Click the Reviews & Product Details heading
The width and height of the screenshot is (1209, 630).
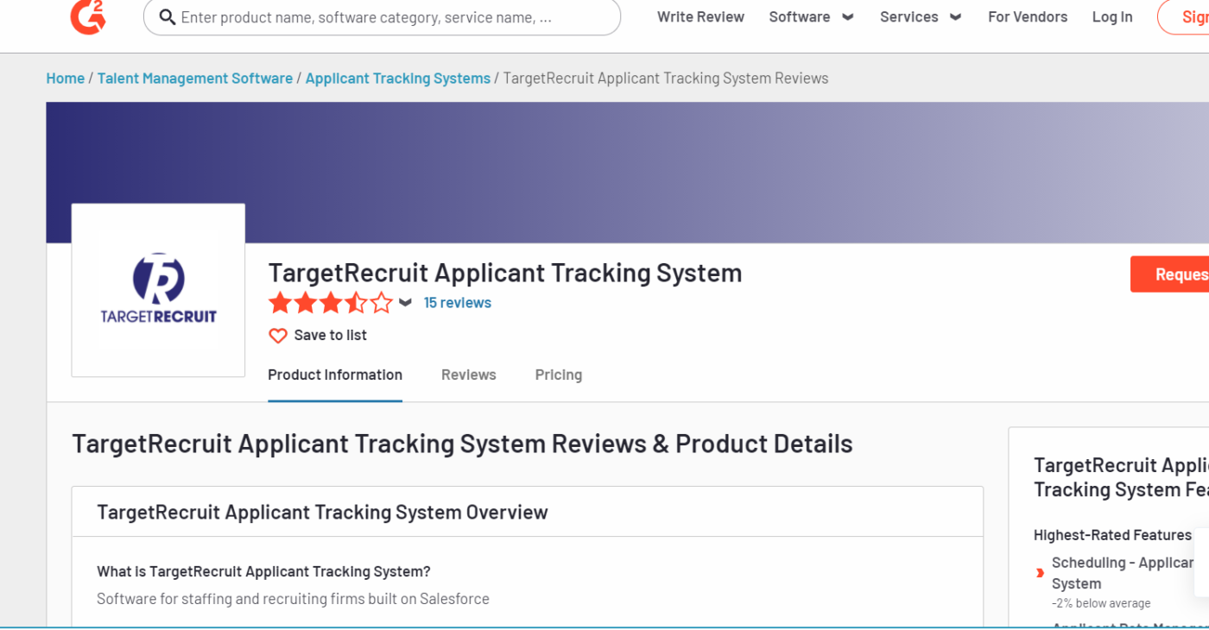pyautogui.click(x=462, y=444)
